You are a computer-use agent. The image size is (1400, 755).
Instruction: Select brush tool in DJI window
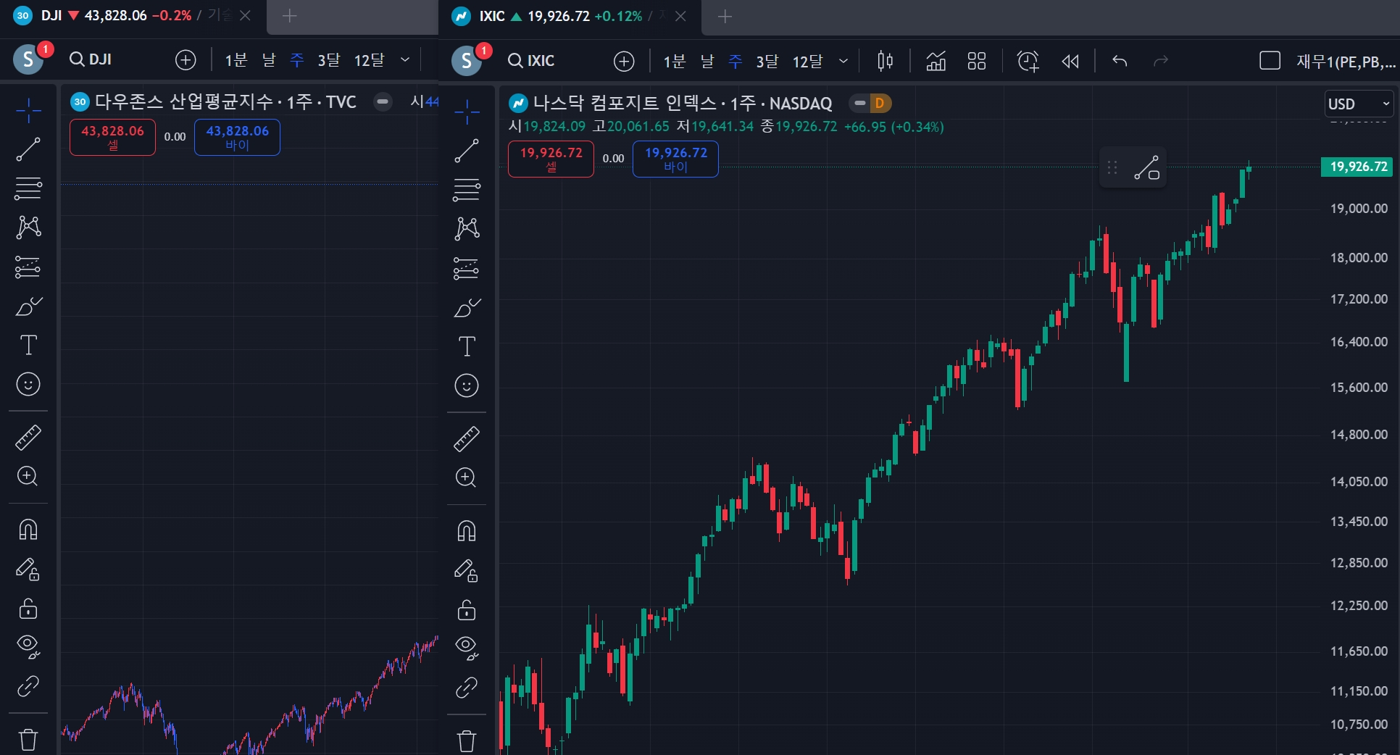pyautogui.click(x=28, y=306)
